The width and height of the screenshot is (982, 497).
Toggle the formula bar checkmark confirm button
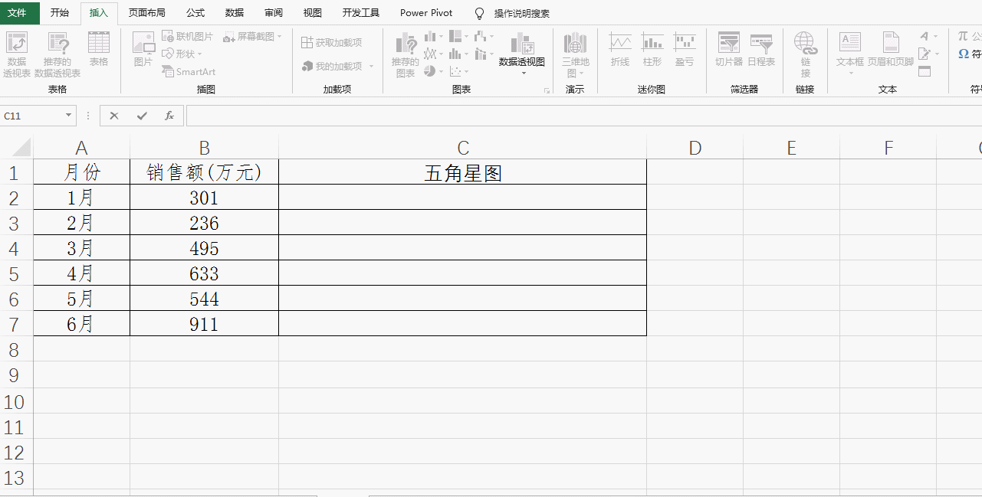(142, 116)
